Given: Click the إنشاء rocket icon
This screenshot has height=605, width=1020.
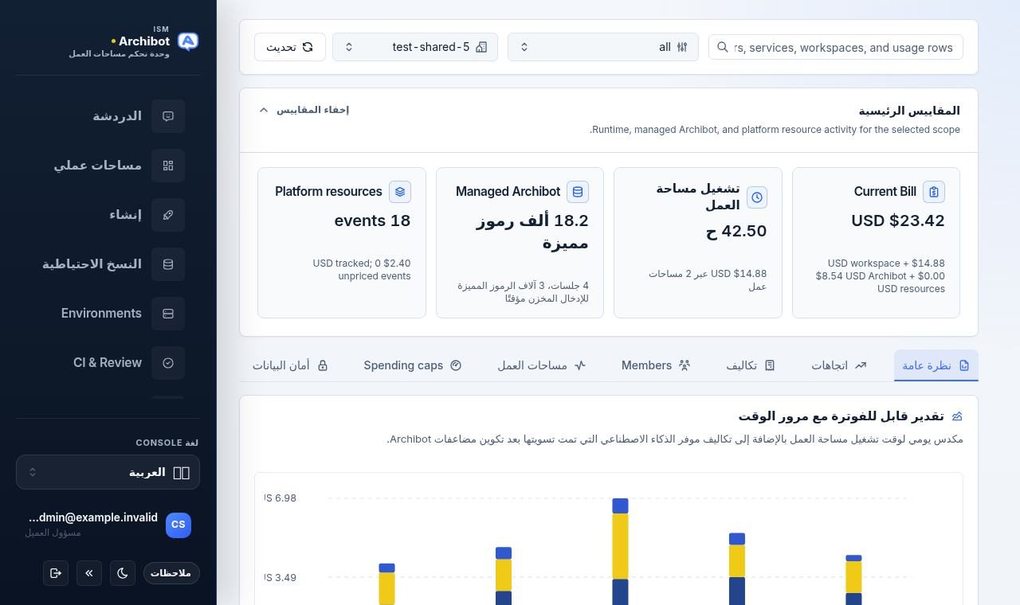Looking at the screenshot, I should click(168, 215).
